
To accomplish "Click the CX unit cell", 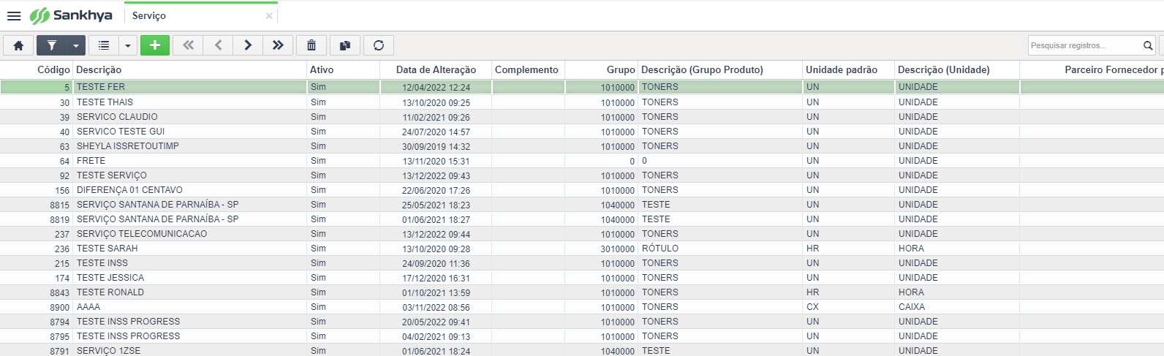I will 848,307.
